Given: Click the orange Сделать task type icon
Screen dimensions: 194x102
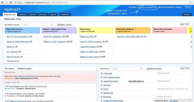Looking at the screenshot, I should pos(5,79).
